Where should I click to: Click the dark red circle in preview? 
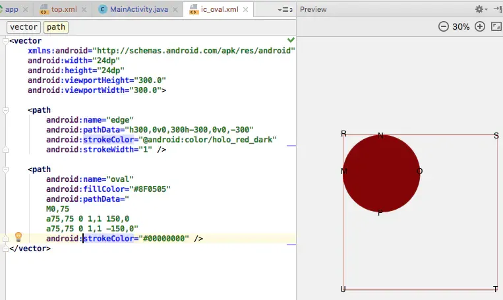click(x=382, y=173)
